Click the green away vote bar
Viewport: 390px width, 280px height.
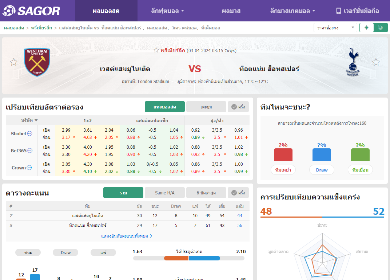(360, 155)
